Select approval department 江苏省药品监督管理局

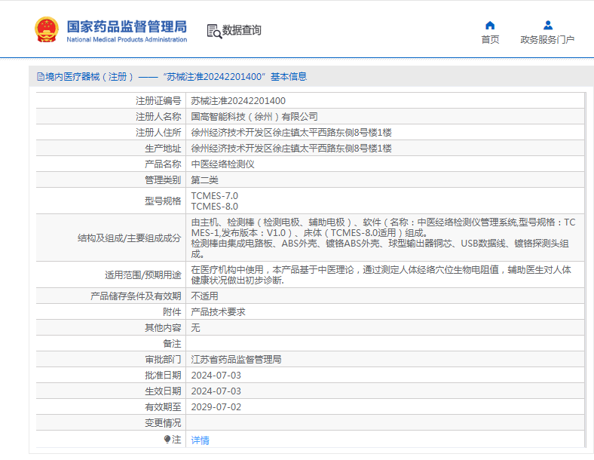[236, 359]
